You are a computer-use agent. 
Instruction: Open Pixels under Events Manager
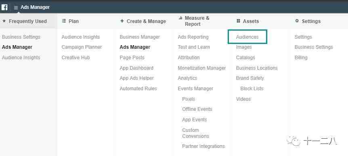click(189, 99)
